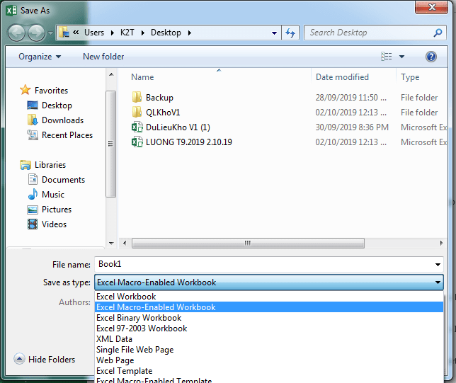Screen dimensions: 456x383
Task: Choose Excel Macro-Enabled Workbook in list
Action: coord(269,307)
